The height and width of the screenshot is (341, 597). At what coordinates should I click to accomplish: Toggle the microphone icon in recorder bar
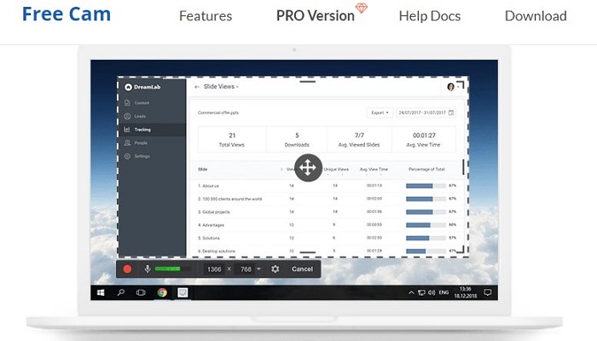[x=148, y=269]
